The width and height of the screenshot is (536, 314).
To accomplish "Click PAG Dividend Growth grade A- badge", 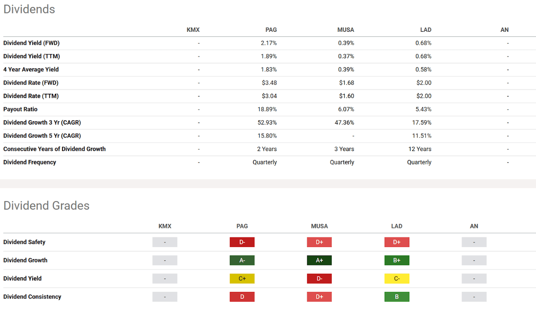I will click(x=242, y=260).
